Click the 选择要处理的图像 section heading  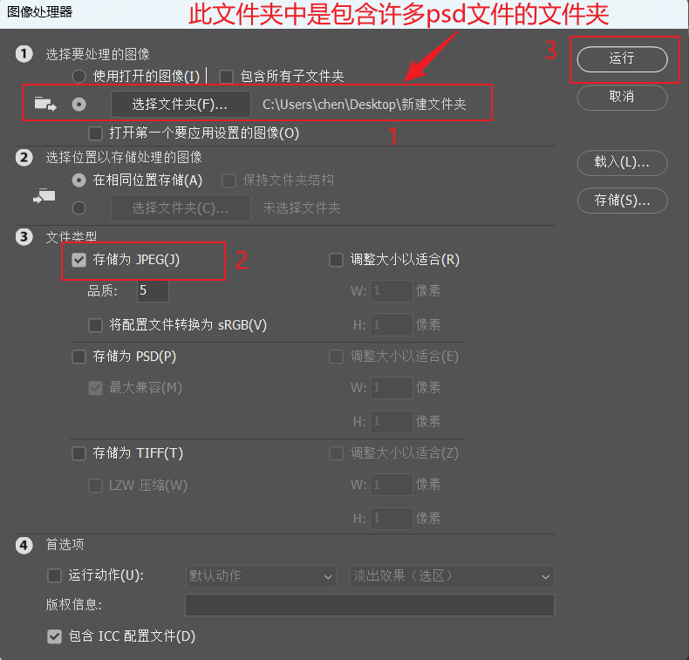(98, 54)
